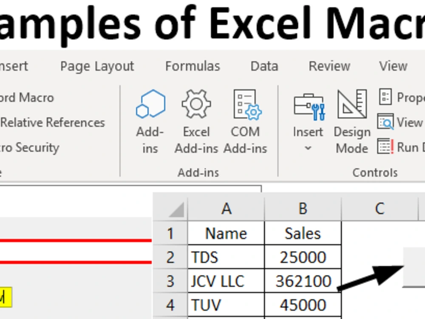Open COM Add-ins icon

[247, 104]
